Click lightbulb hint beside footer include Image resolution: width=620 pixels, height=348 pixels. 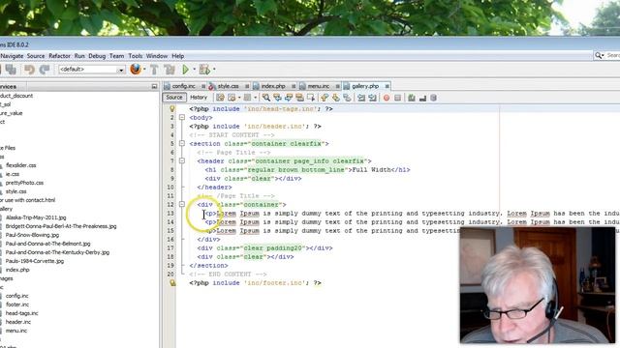coord(172,283)
